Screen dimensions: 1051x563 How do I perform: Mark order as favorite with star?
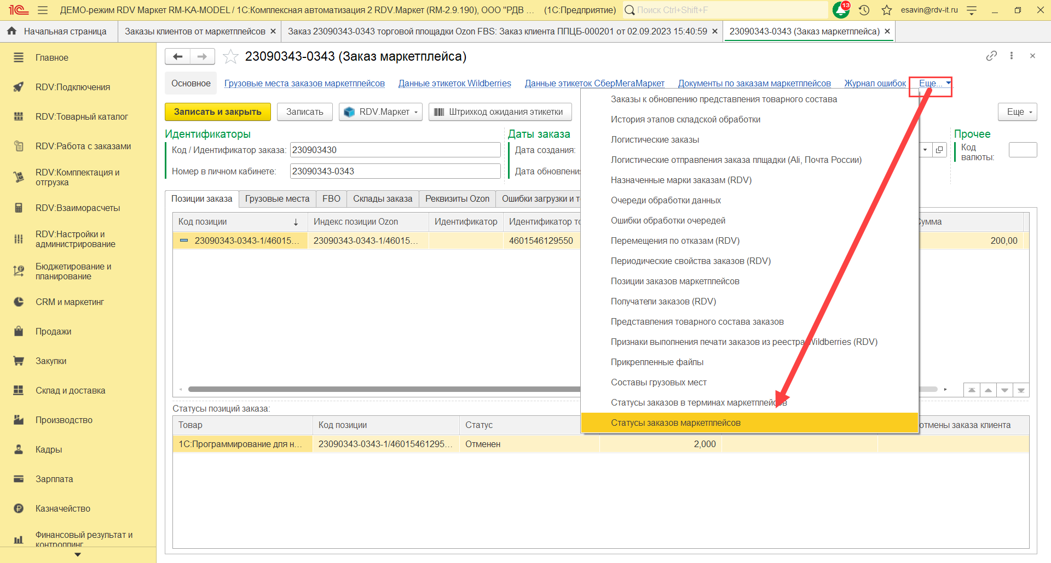[x=230, y=56]
